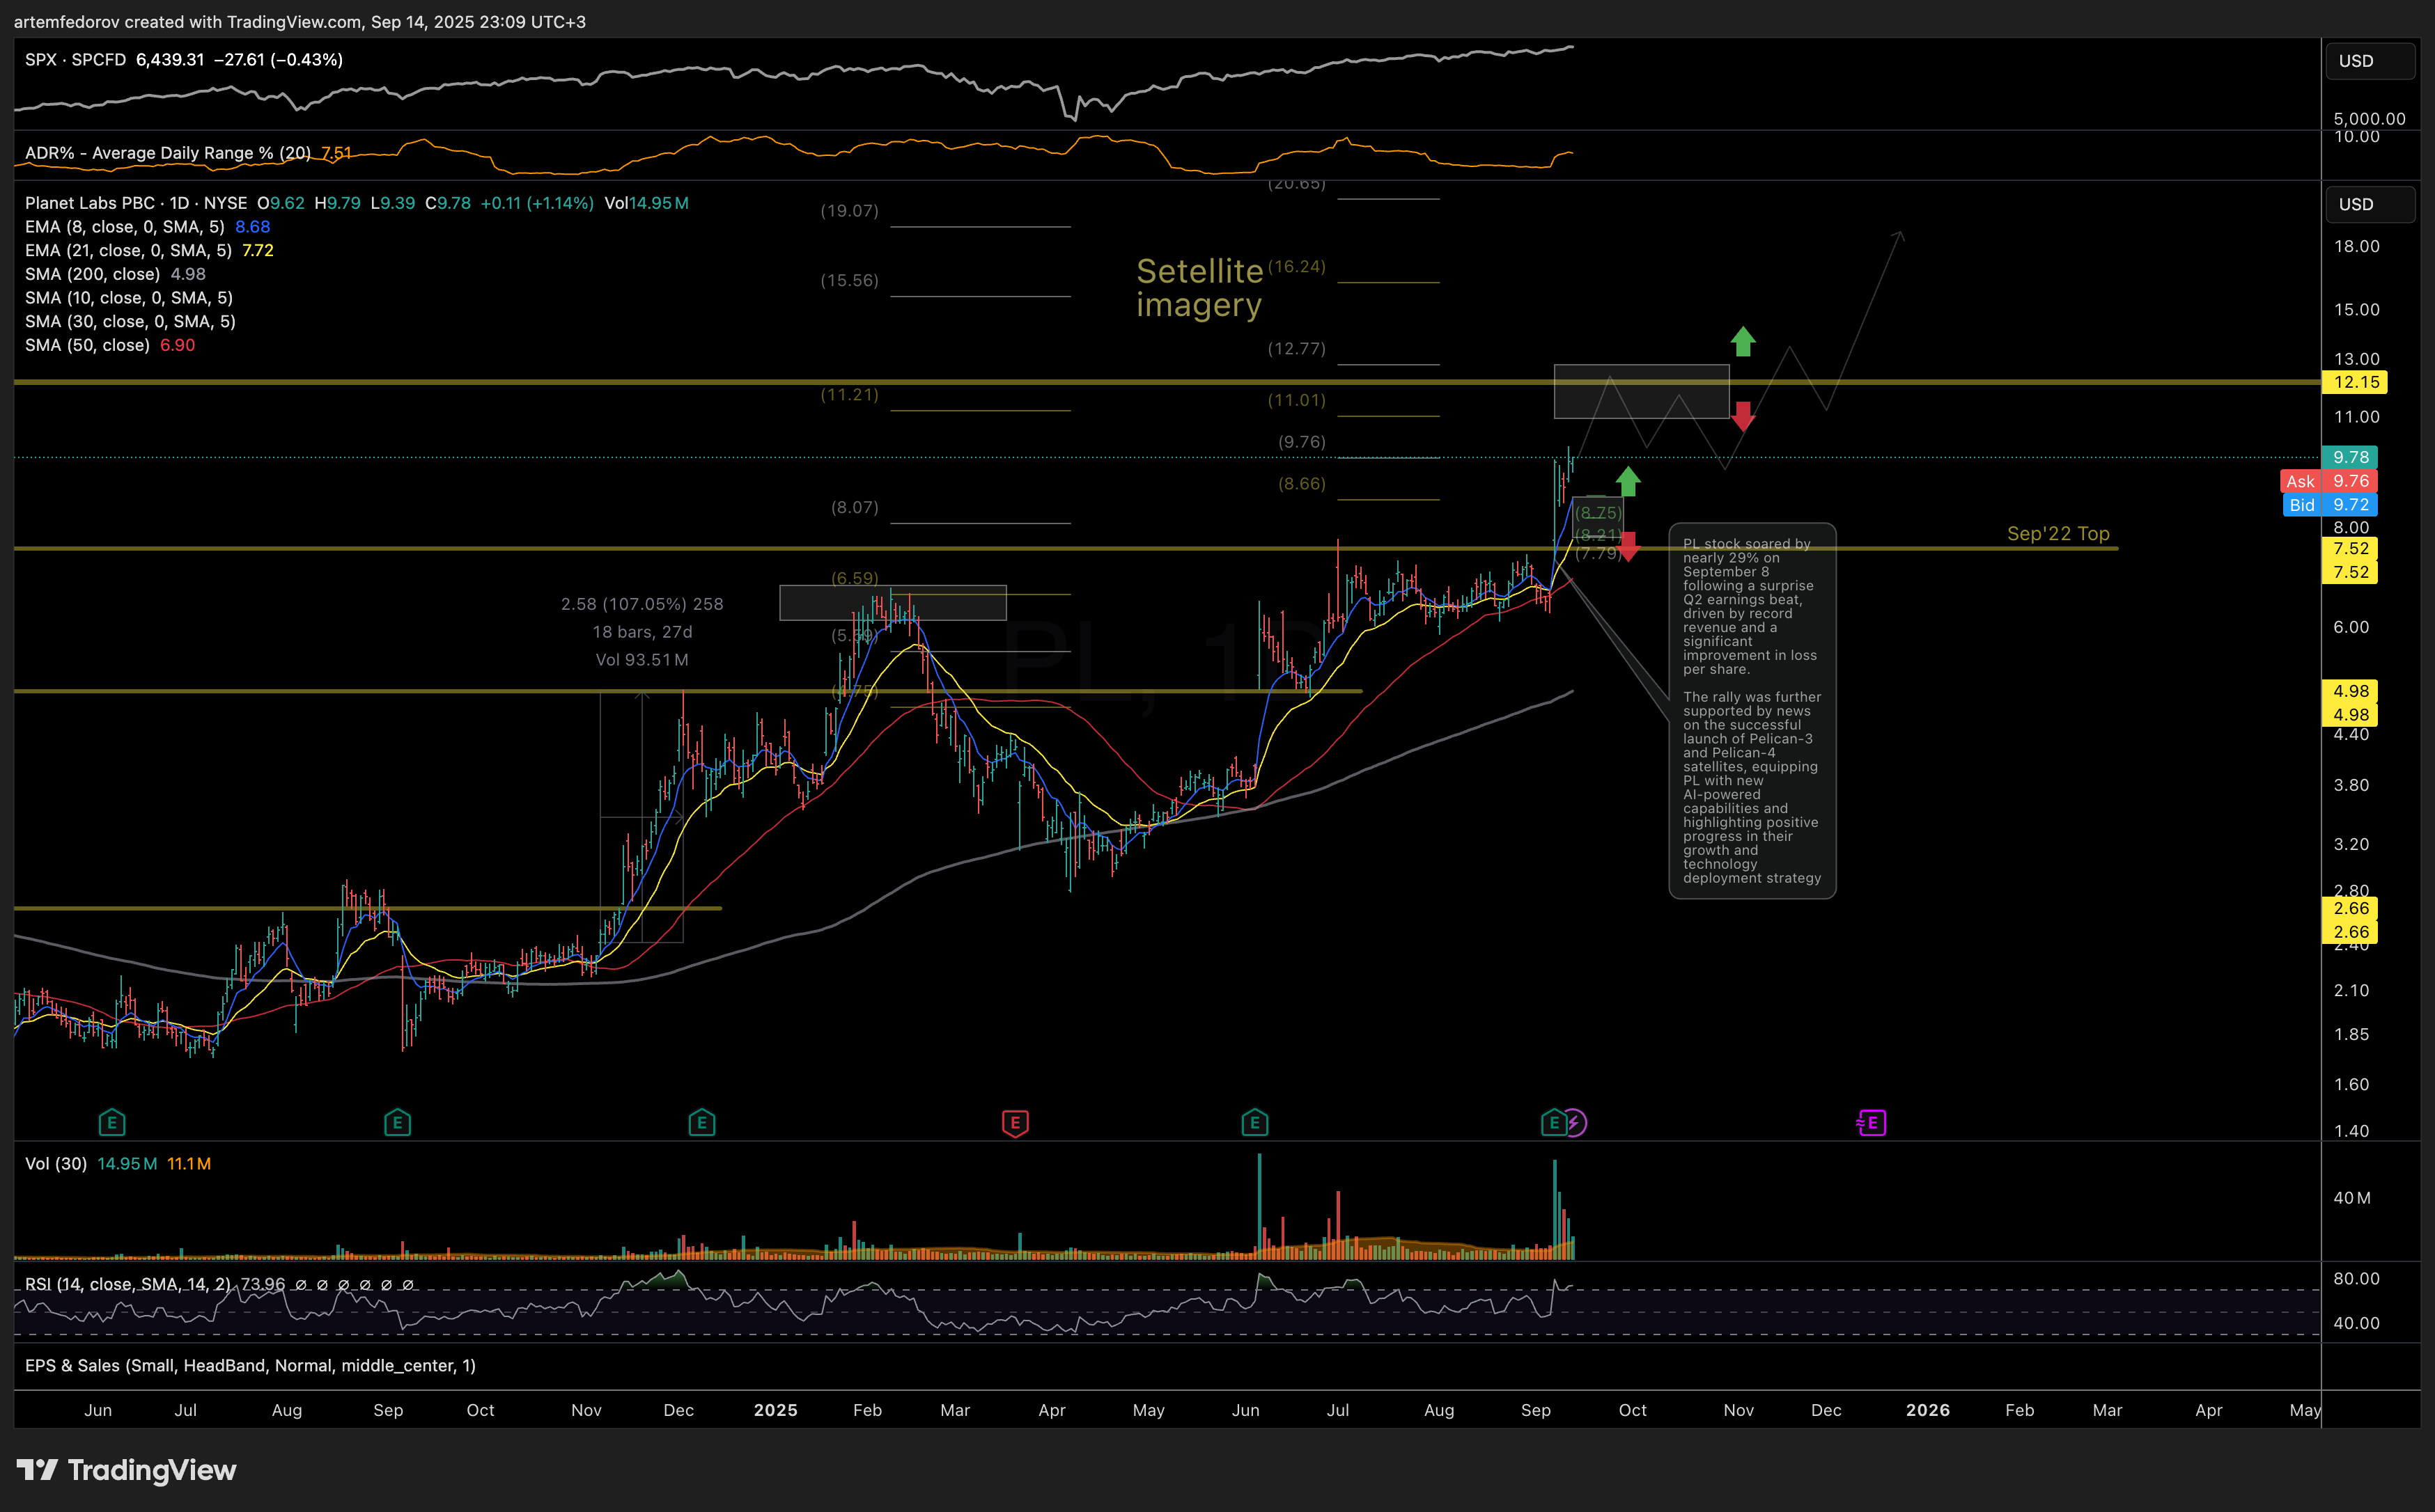Viewport: 2435px width, 1512px height.
Task: Click the 40M volume axis label
Action: click(x=2351, y=1198)
